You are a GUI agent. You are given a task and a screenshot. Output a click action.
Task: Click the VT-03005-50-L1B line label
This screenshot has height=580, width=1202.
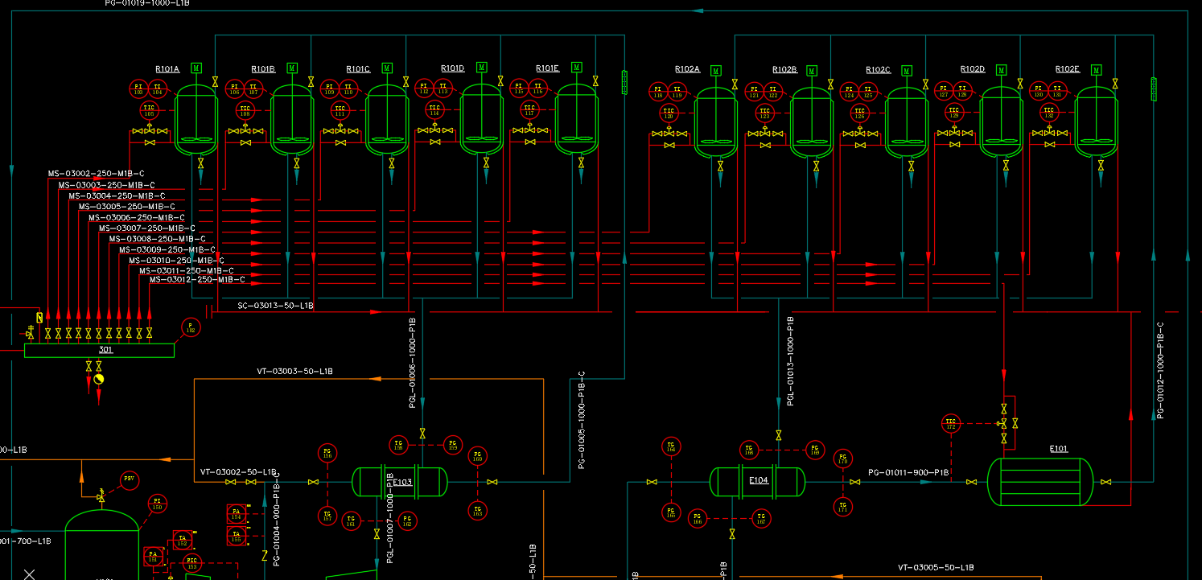point(936,567)
